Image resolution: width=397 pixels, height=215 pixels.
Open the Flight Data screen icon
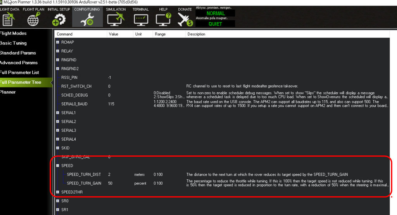[x=9, y=19]
